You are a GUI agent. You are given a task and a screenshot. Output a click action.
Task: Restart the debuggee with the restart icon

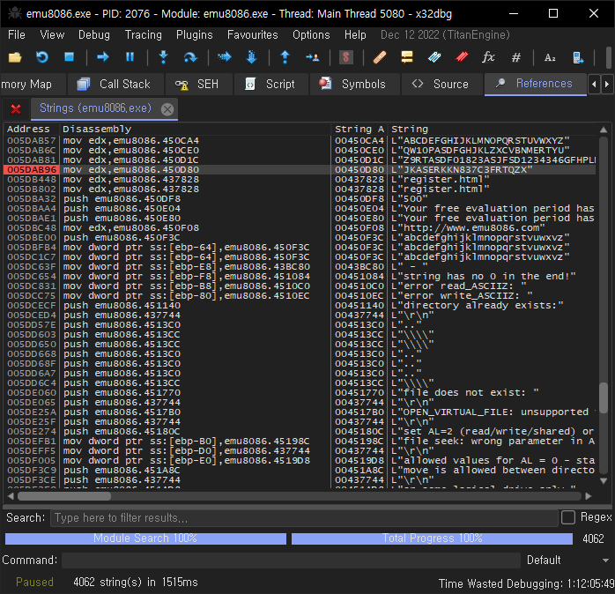click(x=42, y=57)
